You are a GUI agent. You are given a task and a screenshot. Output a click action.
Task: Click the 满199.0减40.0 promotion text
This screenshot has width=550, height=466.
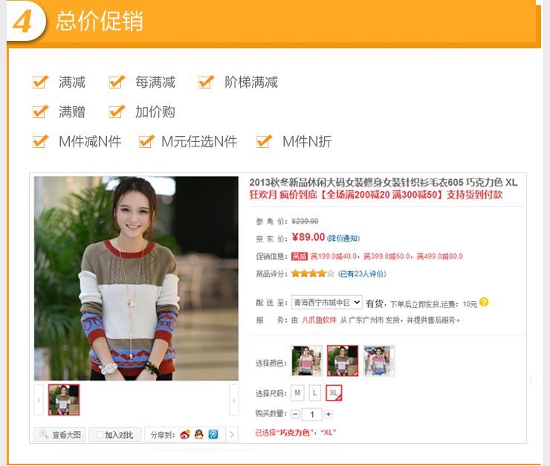click(x=334, y=256)
